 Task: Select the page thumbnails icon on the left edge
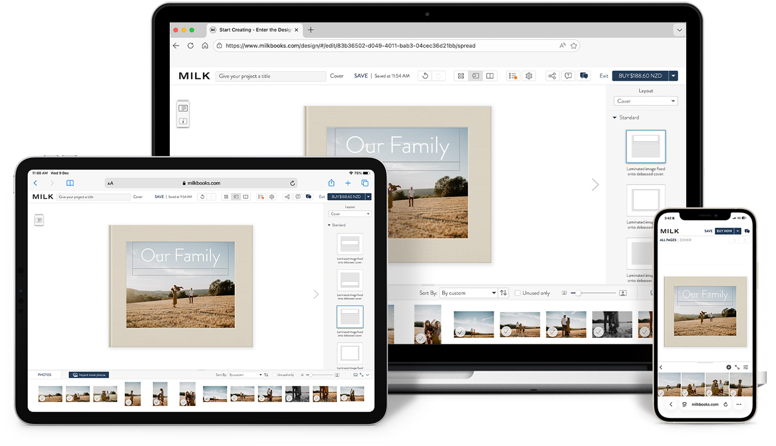pos(183,109)
